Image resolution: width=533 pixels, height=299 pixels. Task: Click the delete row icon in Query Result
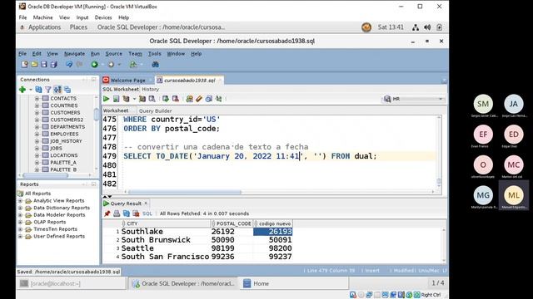click(x=136, y=213)
